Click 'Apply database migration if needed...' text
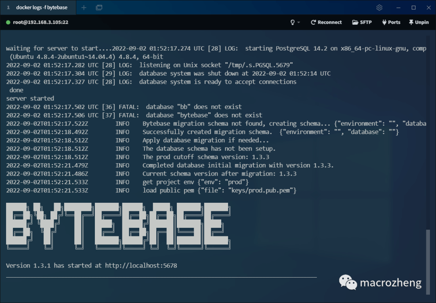The height and width of the screenshot is (303, 436). (x=205, y=140)
